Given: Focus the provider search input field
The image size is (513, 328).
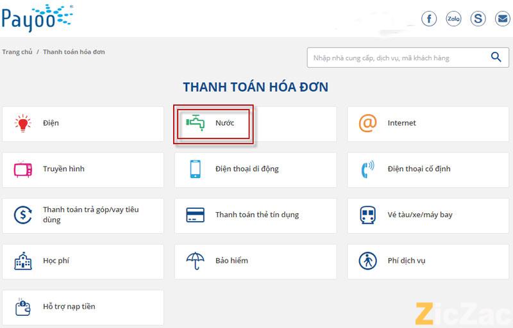Looking at the screenshot, I should click(x=408, y=58).
